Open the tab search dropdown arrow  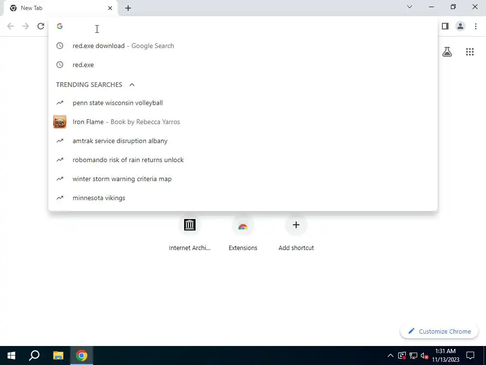tap(410, 7)
